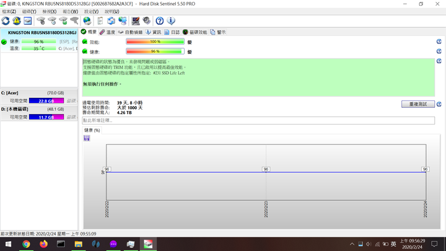The height and width of the screenshot is (251, 446).
Task: Click the 大於 1000 天 estimated lifetime value
Action: [x=129, y=108]
